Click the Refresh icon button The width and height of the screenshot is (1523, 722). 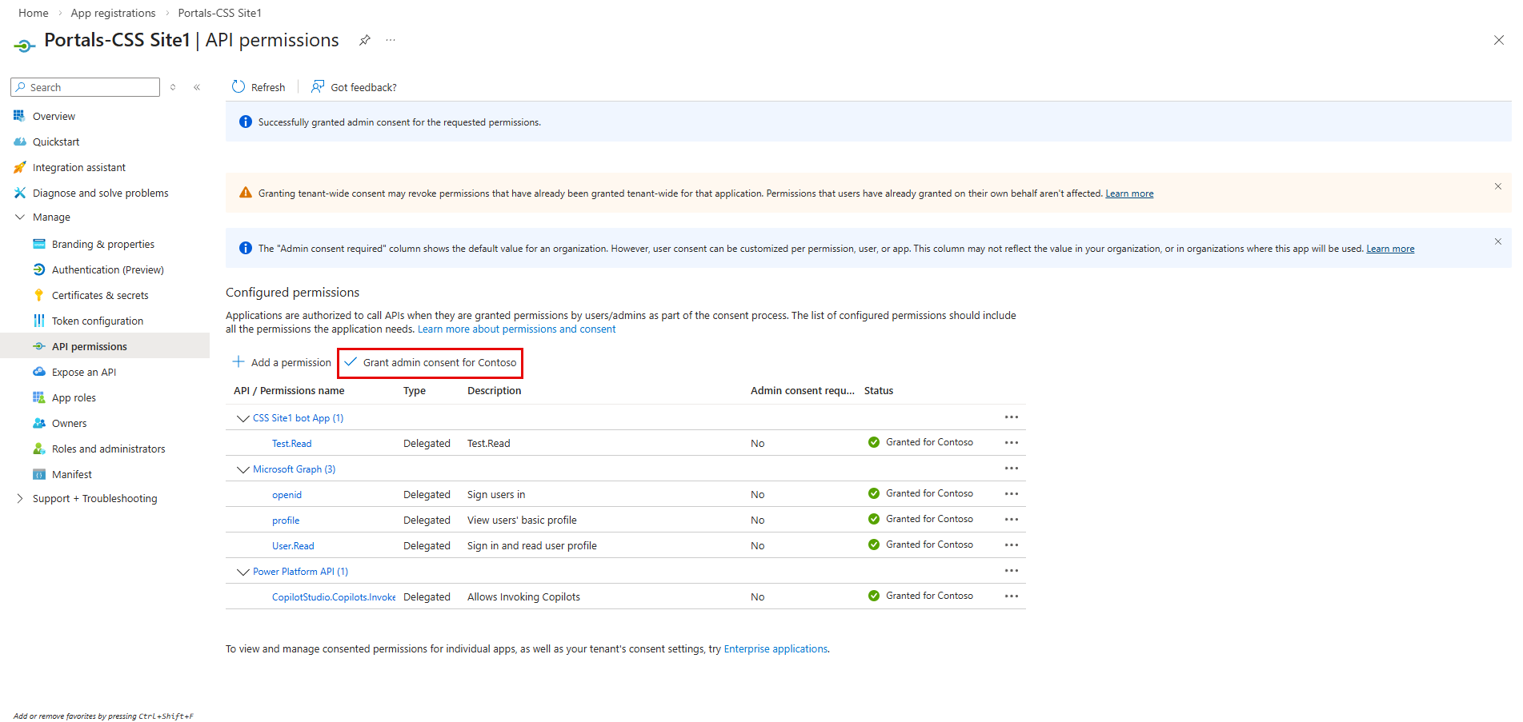tap(259, 87)
